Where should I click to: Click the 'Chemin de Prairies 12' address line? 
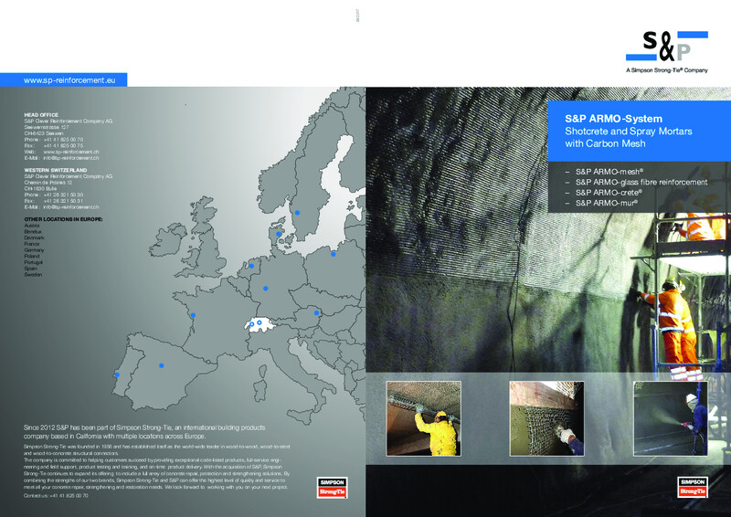48,183
